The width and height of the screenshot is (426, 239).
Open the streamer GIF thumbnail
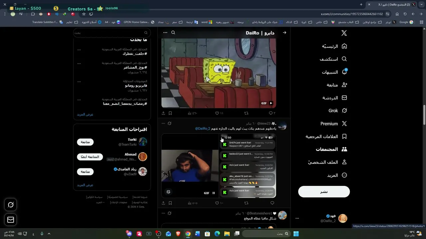tap(190, 166)
